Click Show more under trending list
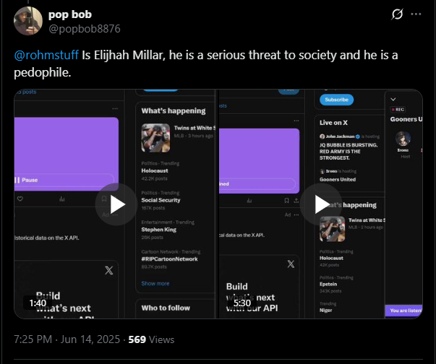The height and width of the screenshot is (364, 436). click(155, 284)
